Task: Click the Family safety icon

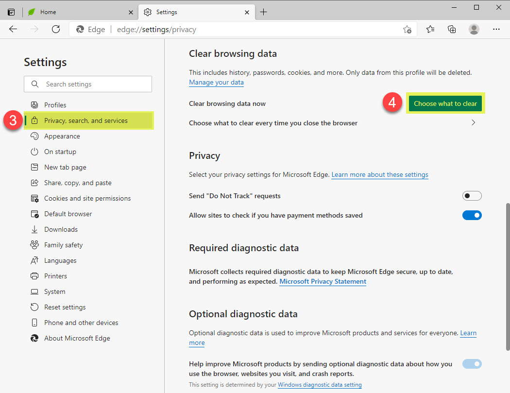Action: tap(34, 245)
